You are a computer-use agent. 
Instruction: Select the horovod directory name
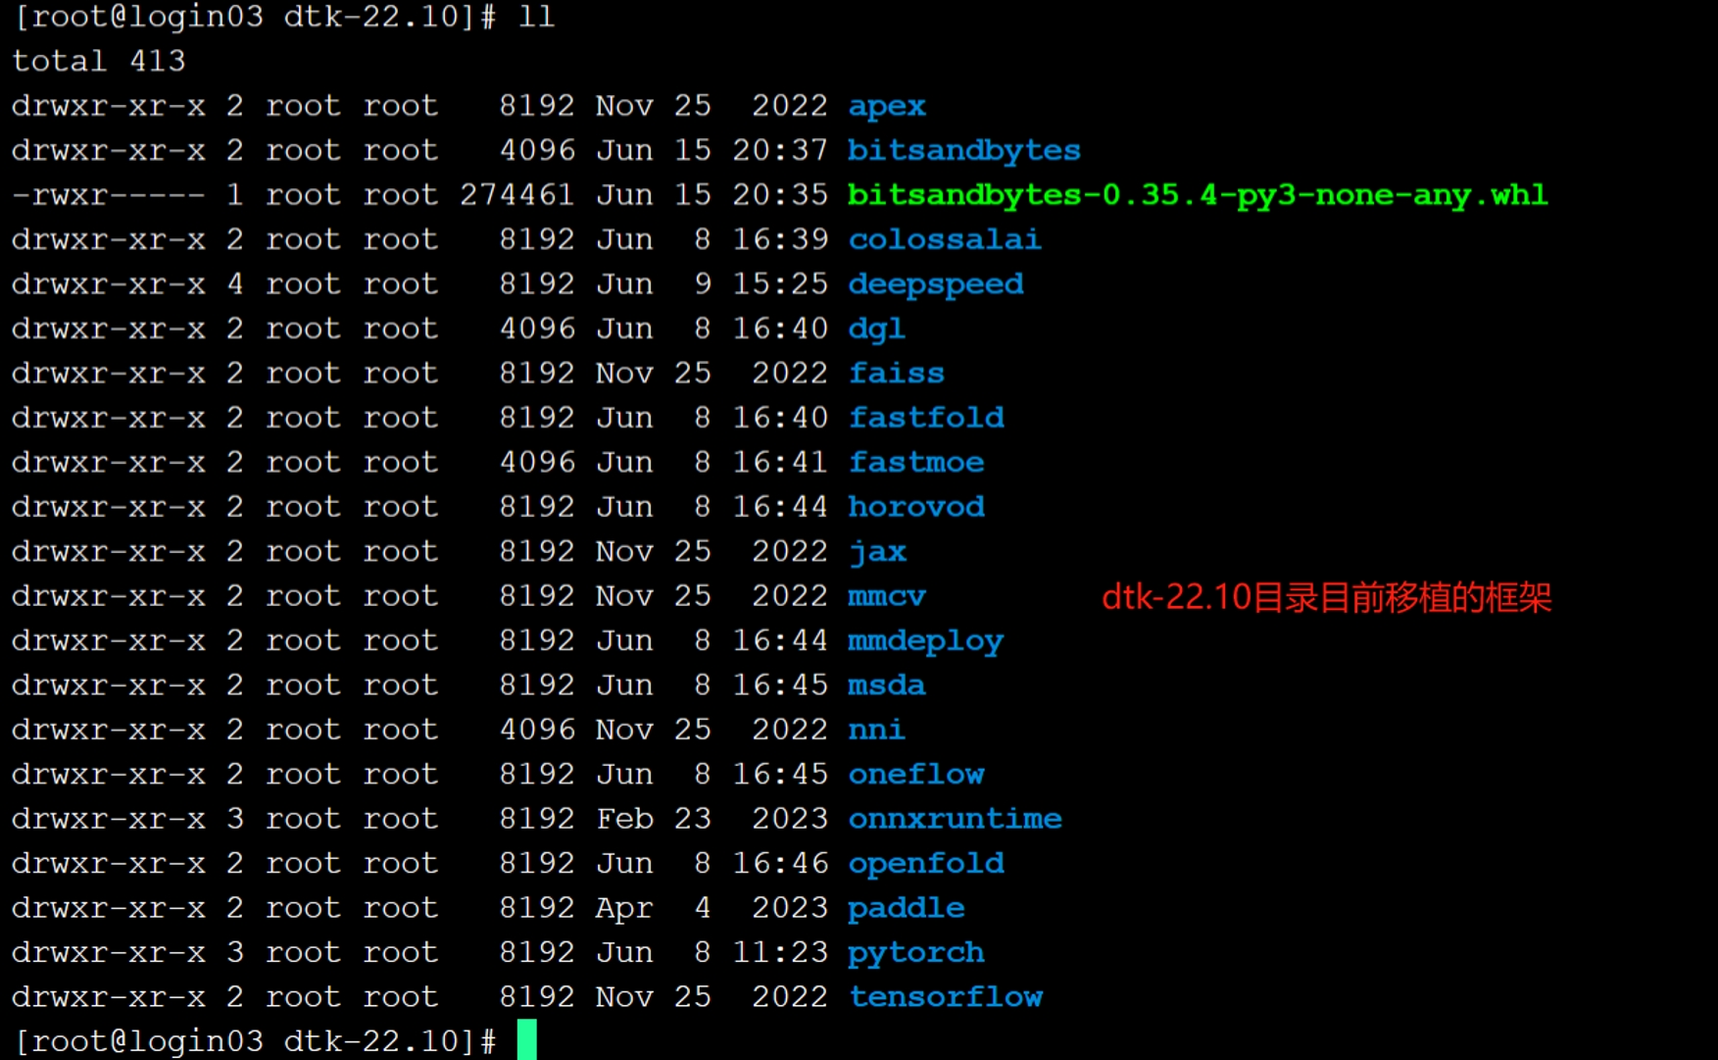tap(916, 507)
